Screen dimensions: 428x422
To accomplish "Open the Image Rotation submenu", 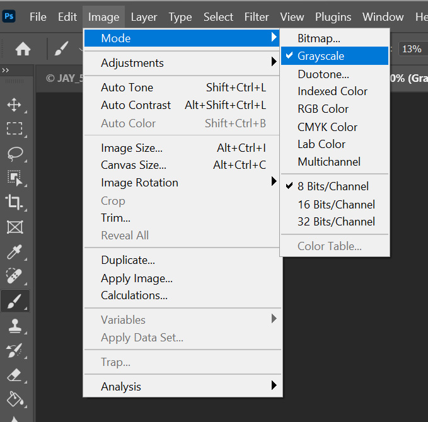I will tap(182, 182).
